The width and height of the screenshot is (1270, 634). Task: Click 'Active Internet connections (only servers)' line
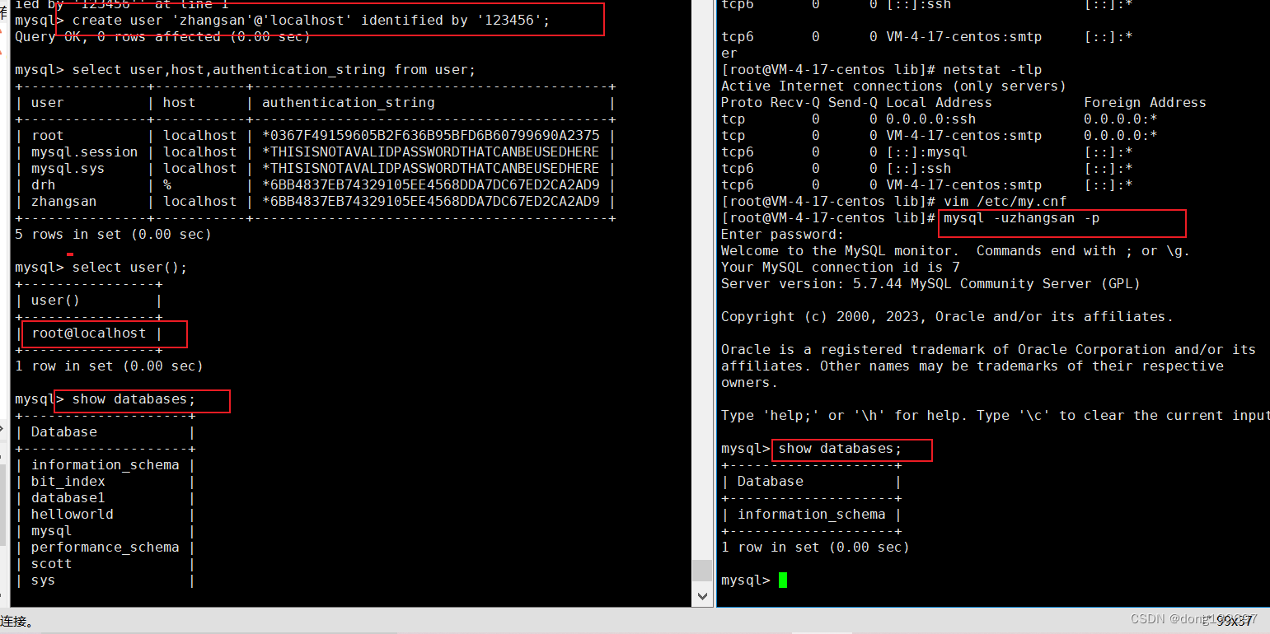point(893,86)
